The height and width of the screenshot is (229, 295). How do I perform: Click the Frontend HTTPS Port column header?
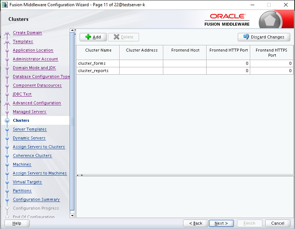coord(272,53)
